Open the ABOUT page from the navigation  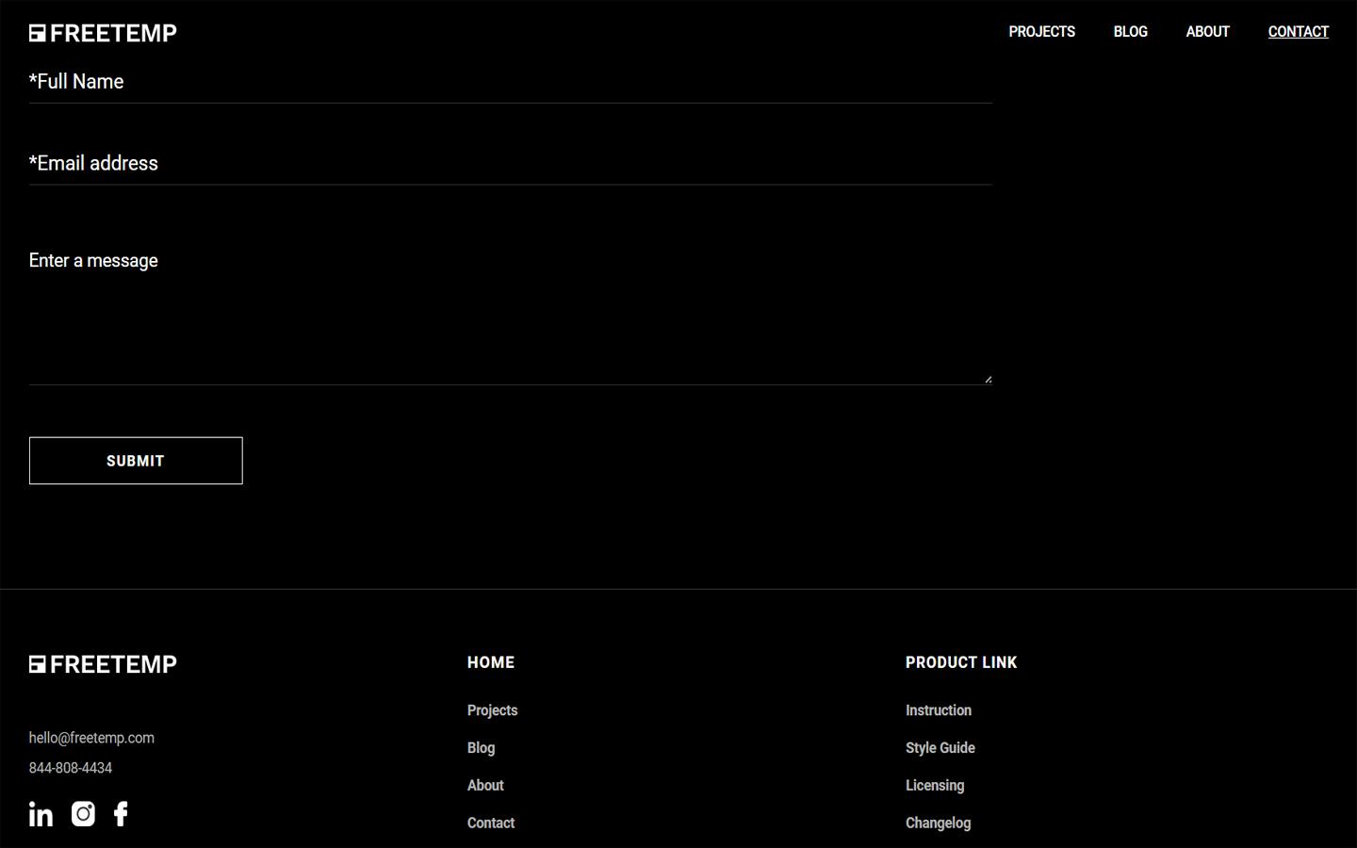coord(1207,31)
